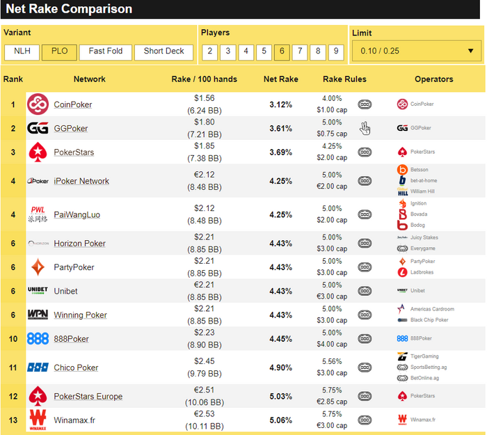Screen dimensions: 487x435
Task: Choose 6 players
Action: pyautogui.click(x=282, y=52)
